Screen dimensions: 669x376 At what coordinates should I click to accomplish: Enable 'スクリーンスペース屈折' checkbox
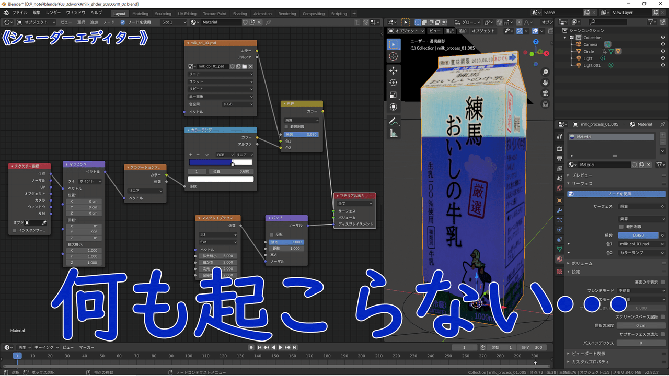[x=663, y=317]
